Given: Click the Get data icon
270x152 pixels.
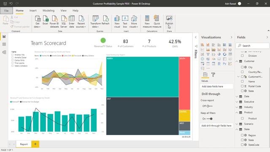Looking at the screenshot, I should [x=38, y=19].
